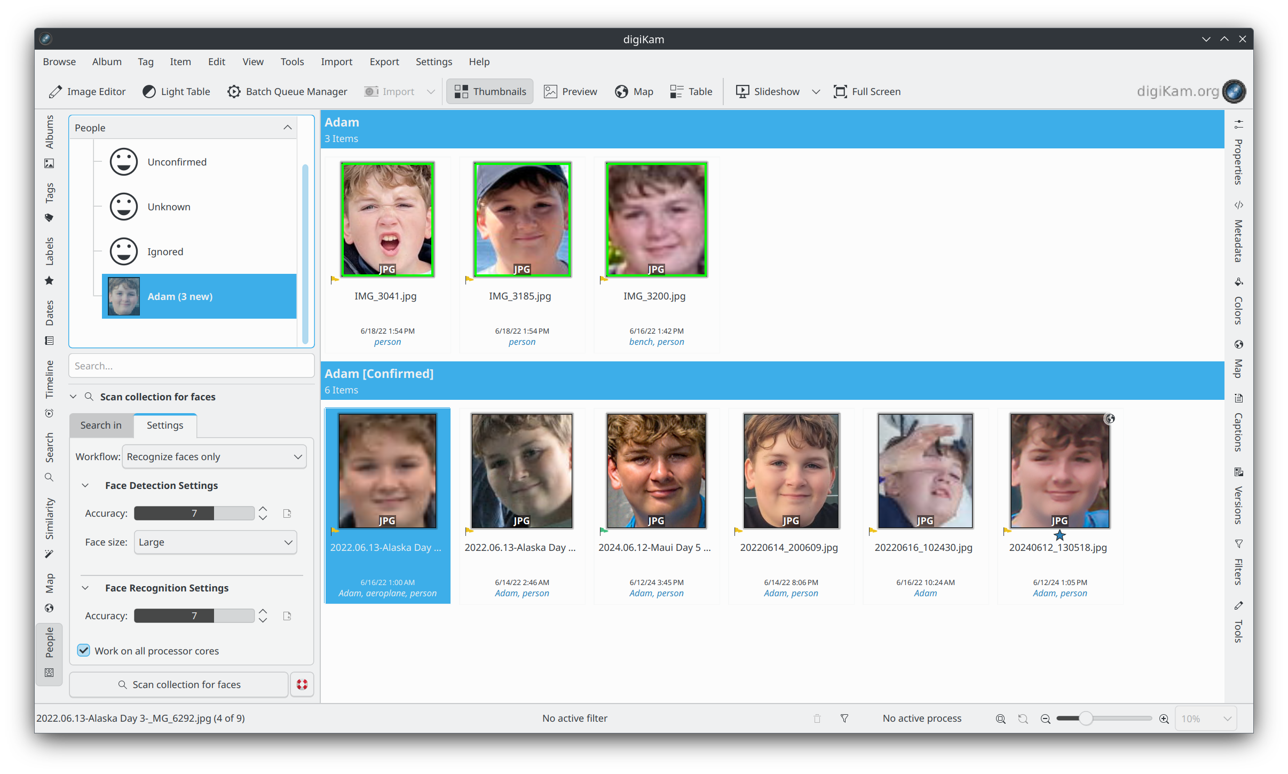Reset Face Detection accuracy to default
The width and height of the screenshot is (1288, 774).
287,514
